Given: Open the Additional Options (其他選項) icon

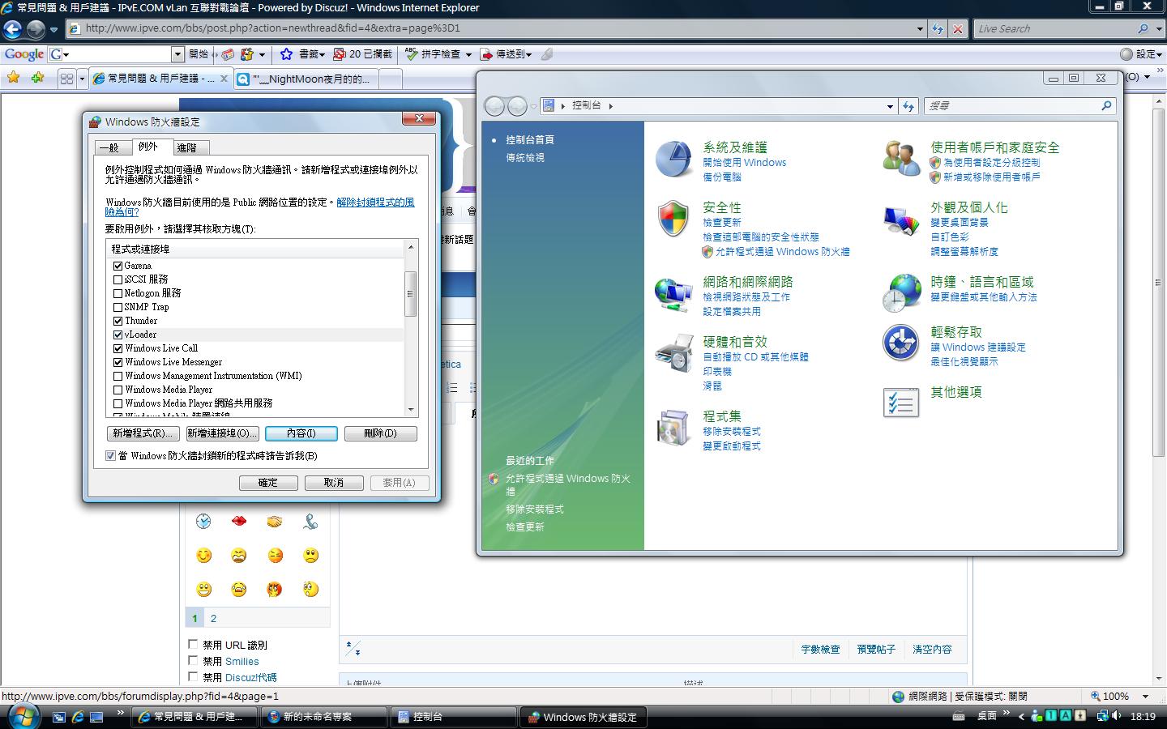Looking at the screenshot, I should click(901, 403).
